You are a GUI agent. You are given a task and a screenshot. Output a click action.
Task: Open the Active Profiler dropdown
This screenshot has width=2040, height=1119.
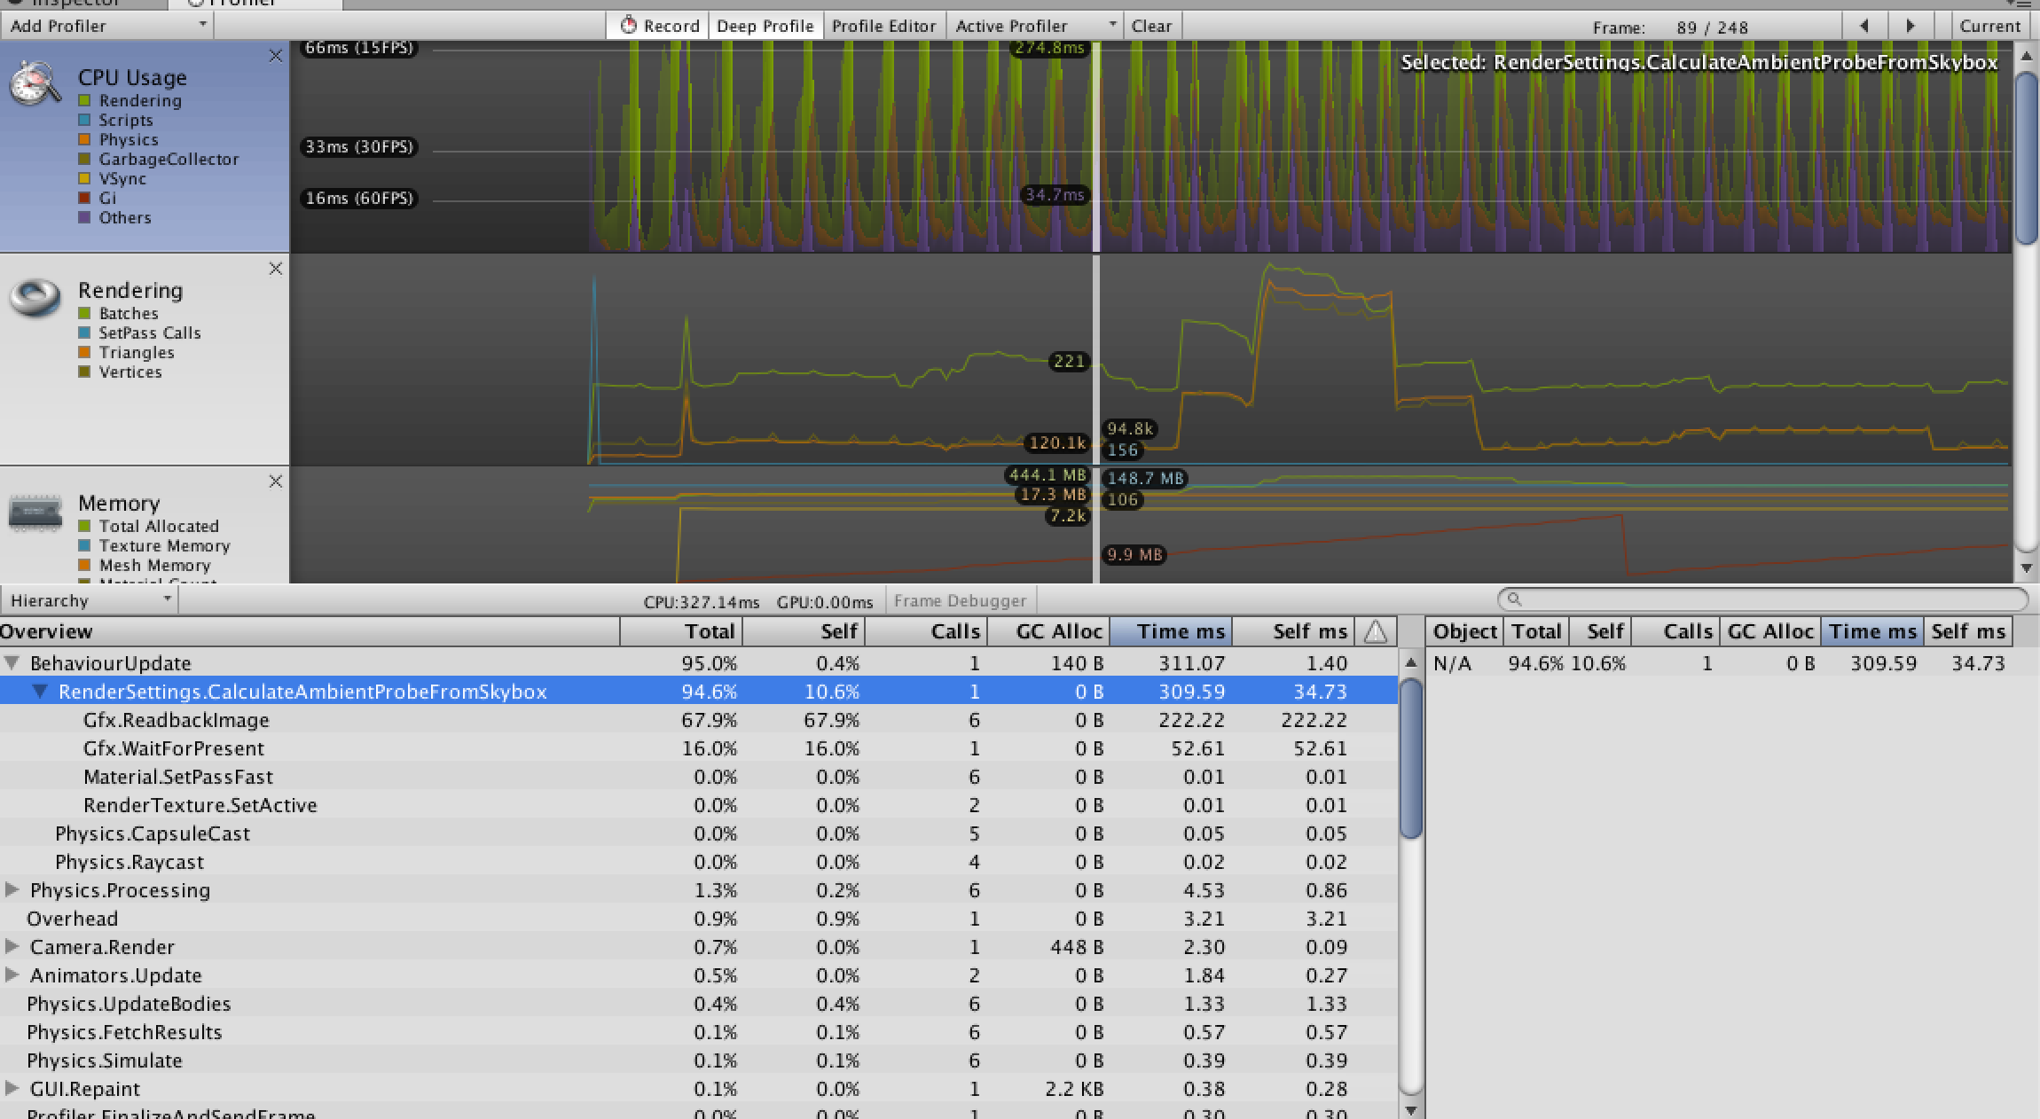pyautogui.click(x=1034, y=26)
